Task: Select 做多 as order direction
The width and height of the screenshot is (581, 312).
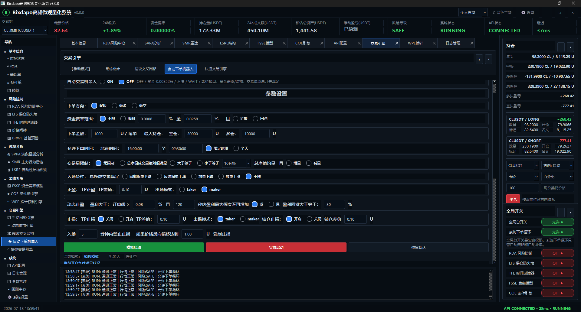Action: click(x=114, y=106)
